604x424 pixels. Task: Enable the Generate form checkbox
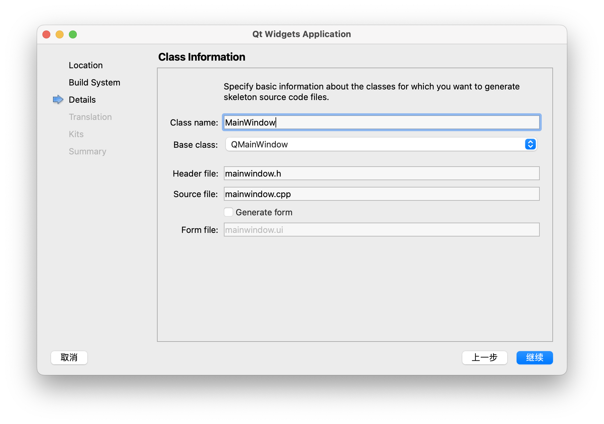(228, 212)
